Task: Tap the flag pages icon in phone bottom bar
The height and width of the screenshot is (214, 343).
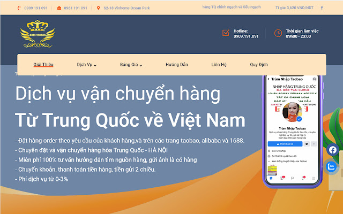Action: coord(292,178)
